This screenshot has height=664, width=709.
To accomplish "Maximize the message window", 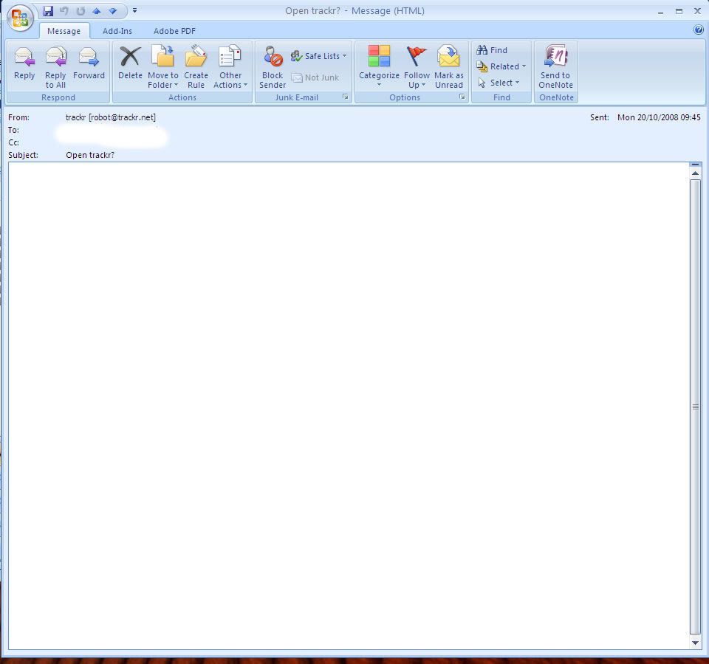I will [679, 11].
